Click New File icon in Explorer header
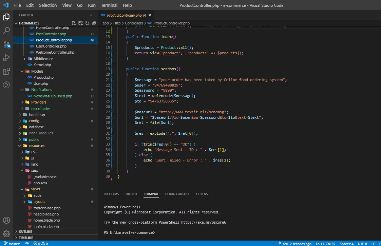Viewport: 381px width, 246px height. [x=74, y=23]
